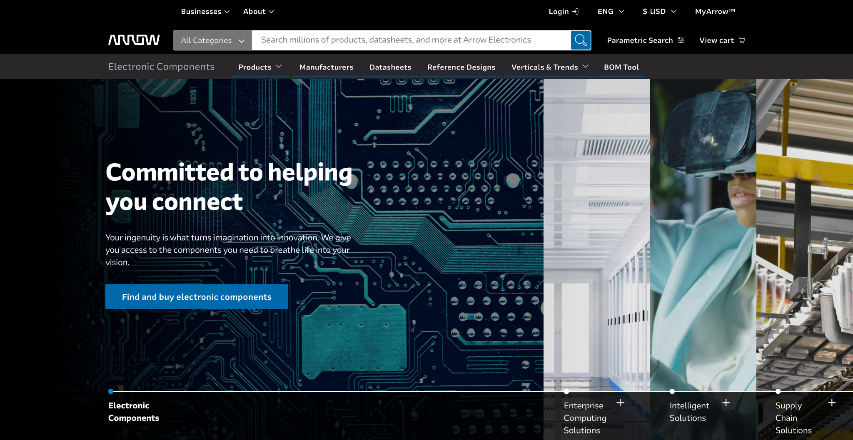The image size is (853, 440).
Task: Click the Login arrow icon
Action: pos(576,12)
